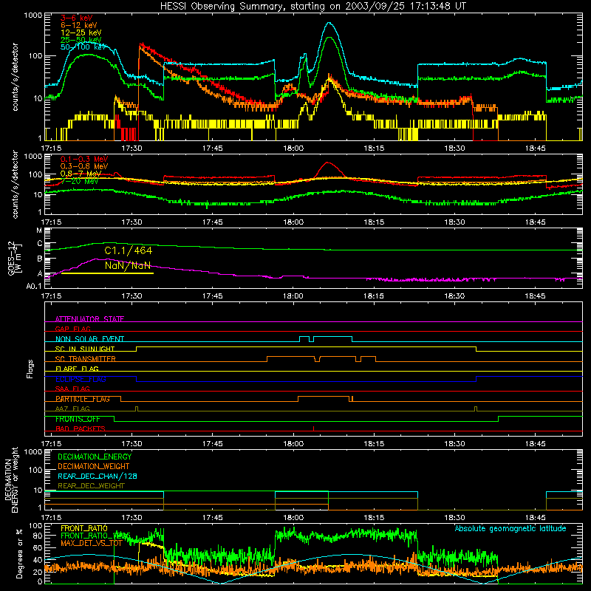Screen dimensions: 591x591
Task: Click the HESSI Observing Summary title
Action: 312,7
